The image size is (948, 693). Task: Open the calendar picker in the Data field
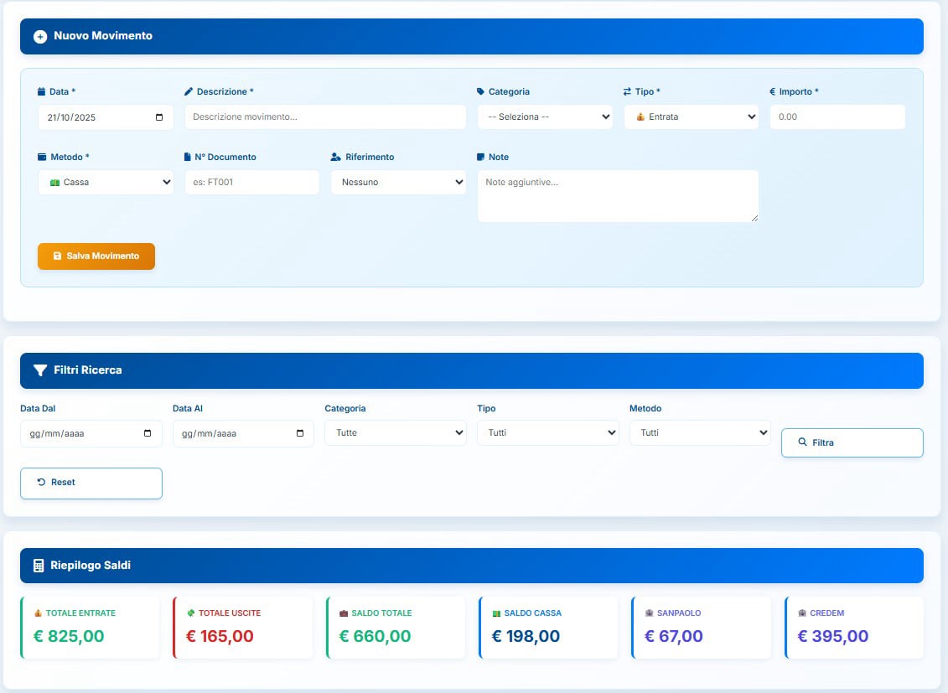coord(159,117)
